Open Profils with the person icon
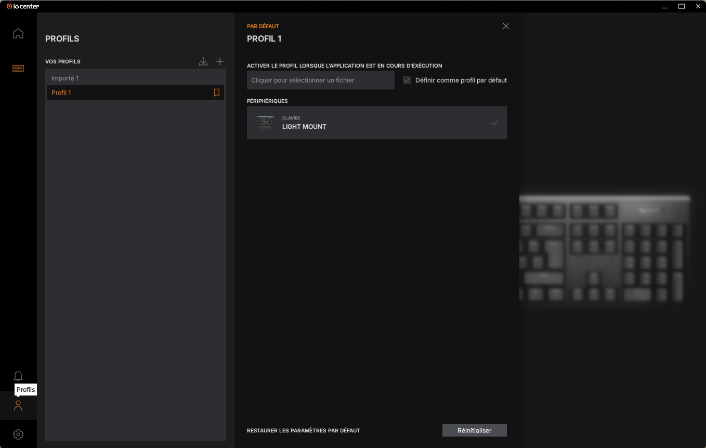 click(18, 406)
